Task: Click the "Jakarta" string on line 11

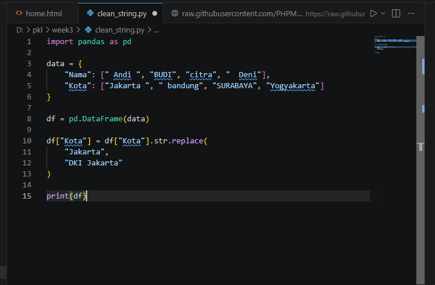Action: pos(84,152)
